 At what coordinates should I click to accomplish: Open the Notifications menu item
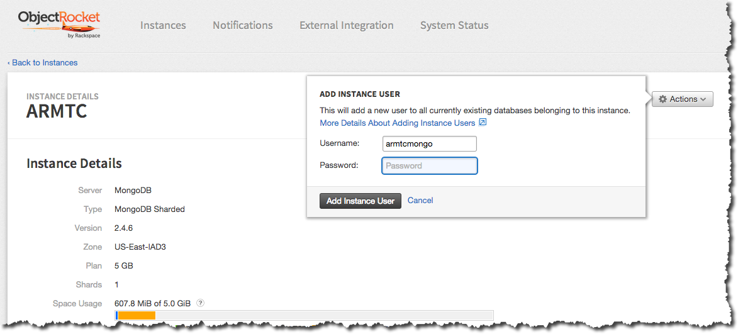(243, 25)
